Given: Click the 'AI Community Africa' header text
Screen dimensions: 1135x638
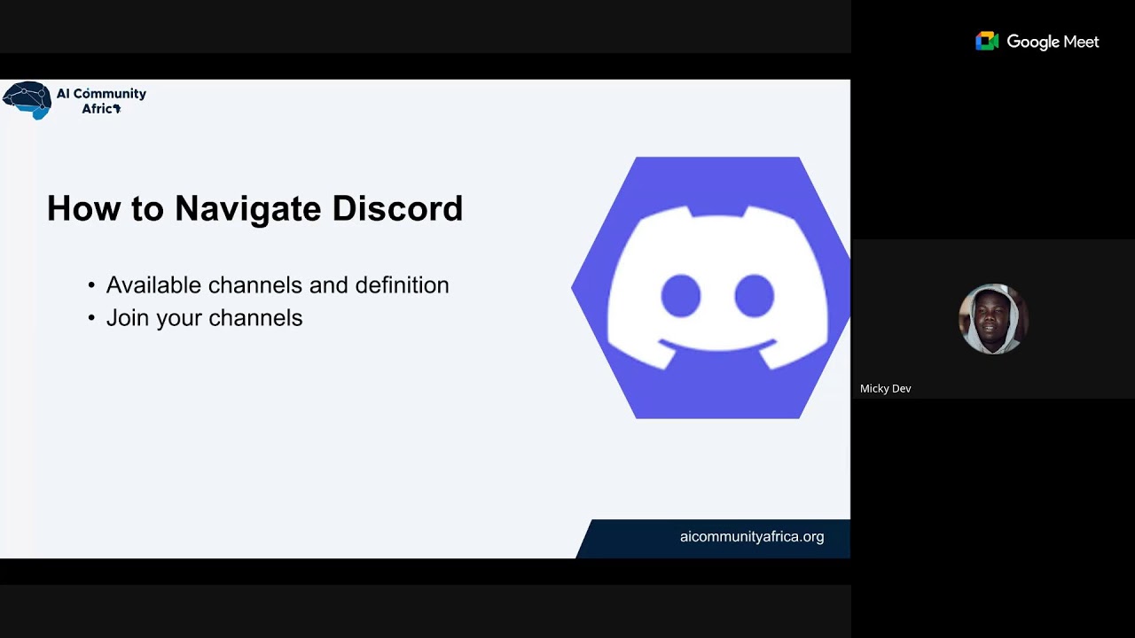Looking at the screenshot, I should coord(101,101).
